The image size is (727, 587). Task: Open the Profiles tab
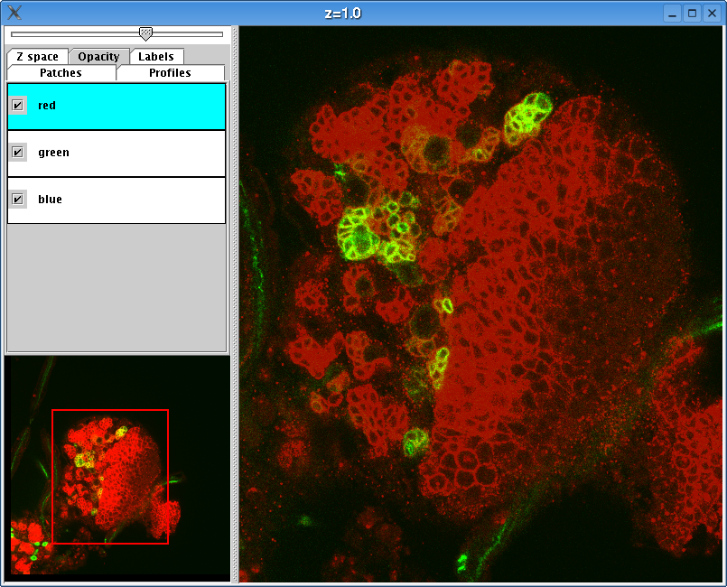[170, 73]
